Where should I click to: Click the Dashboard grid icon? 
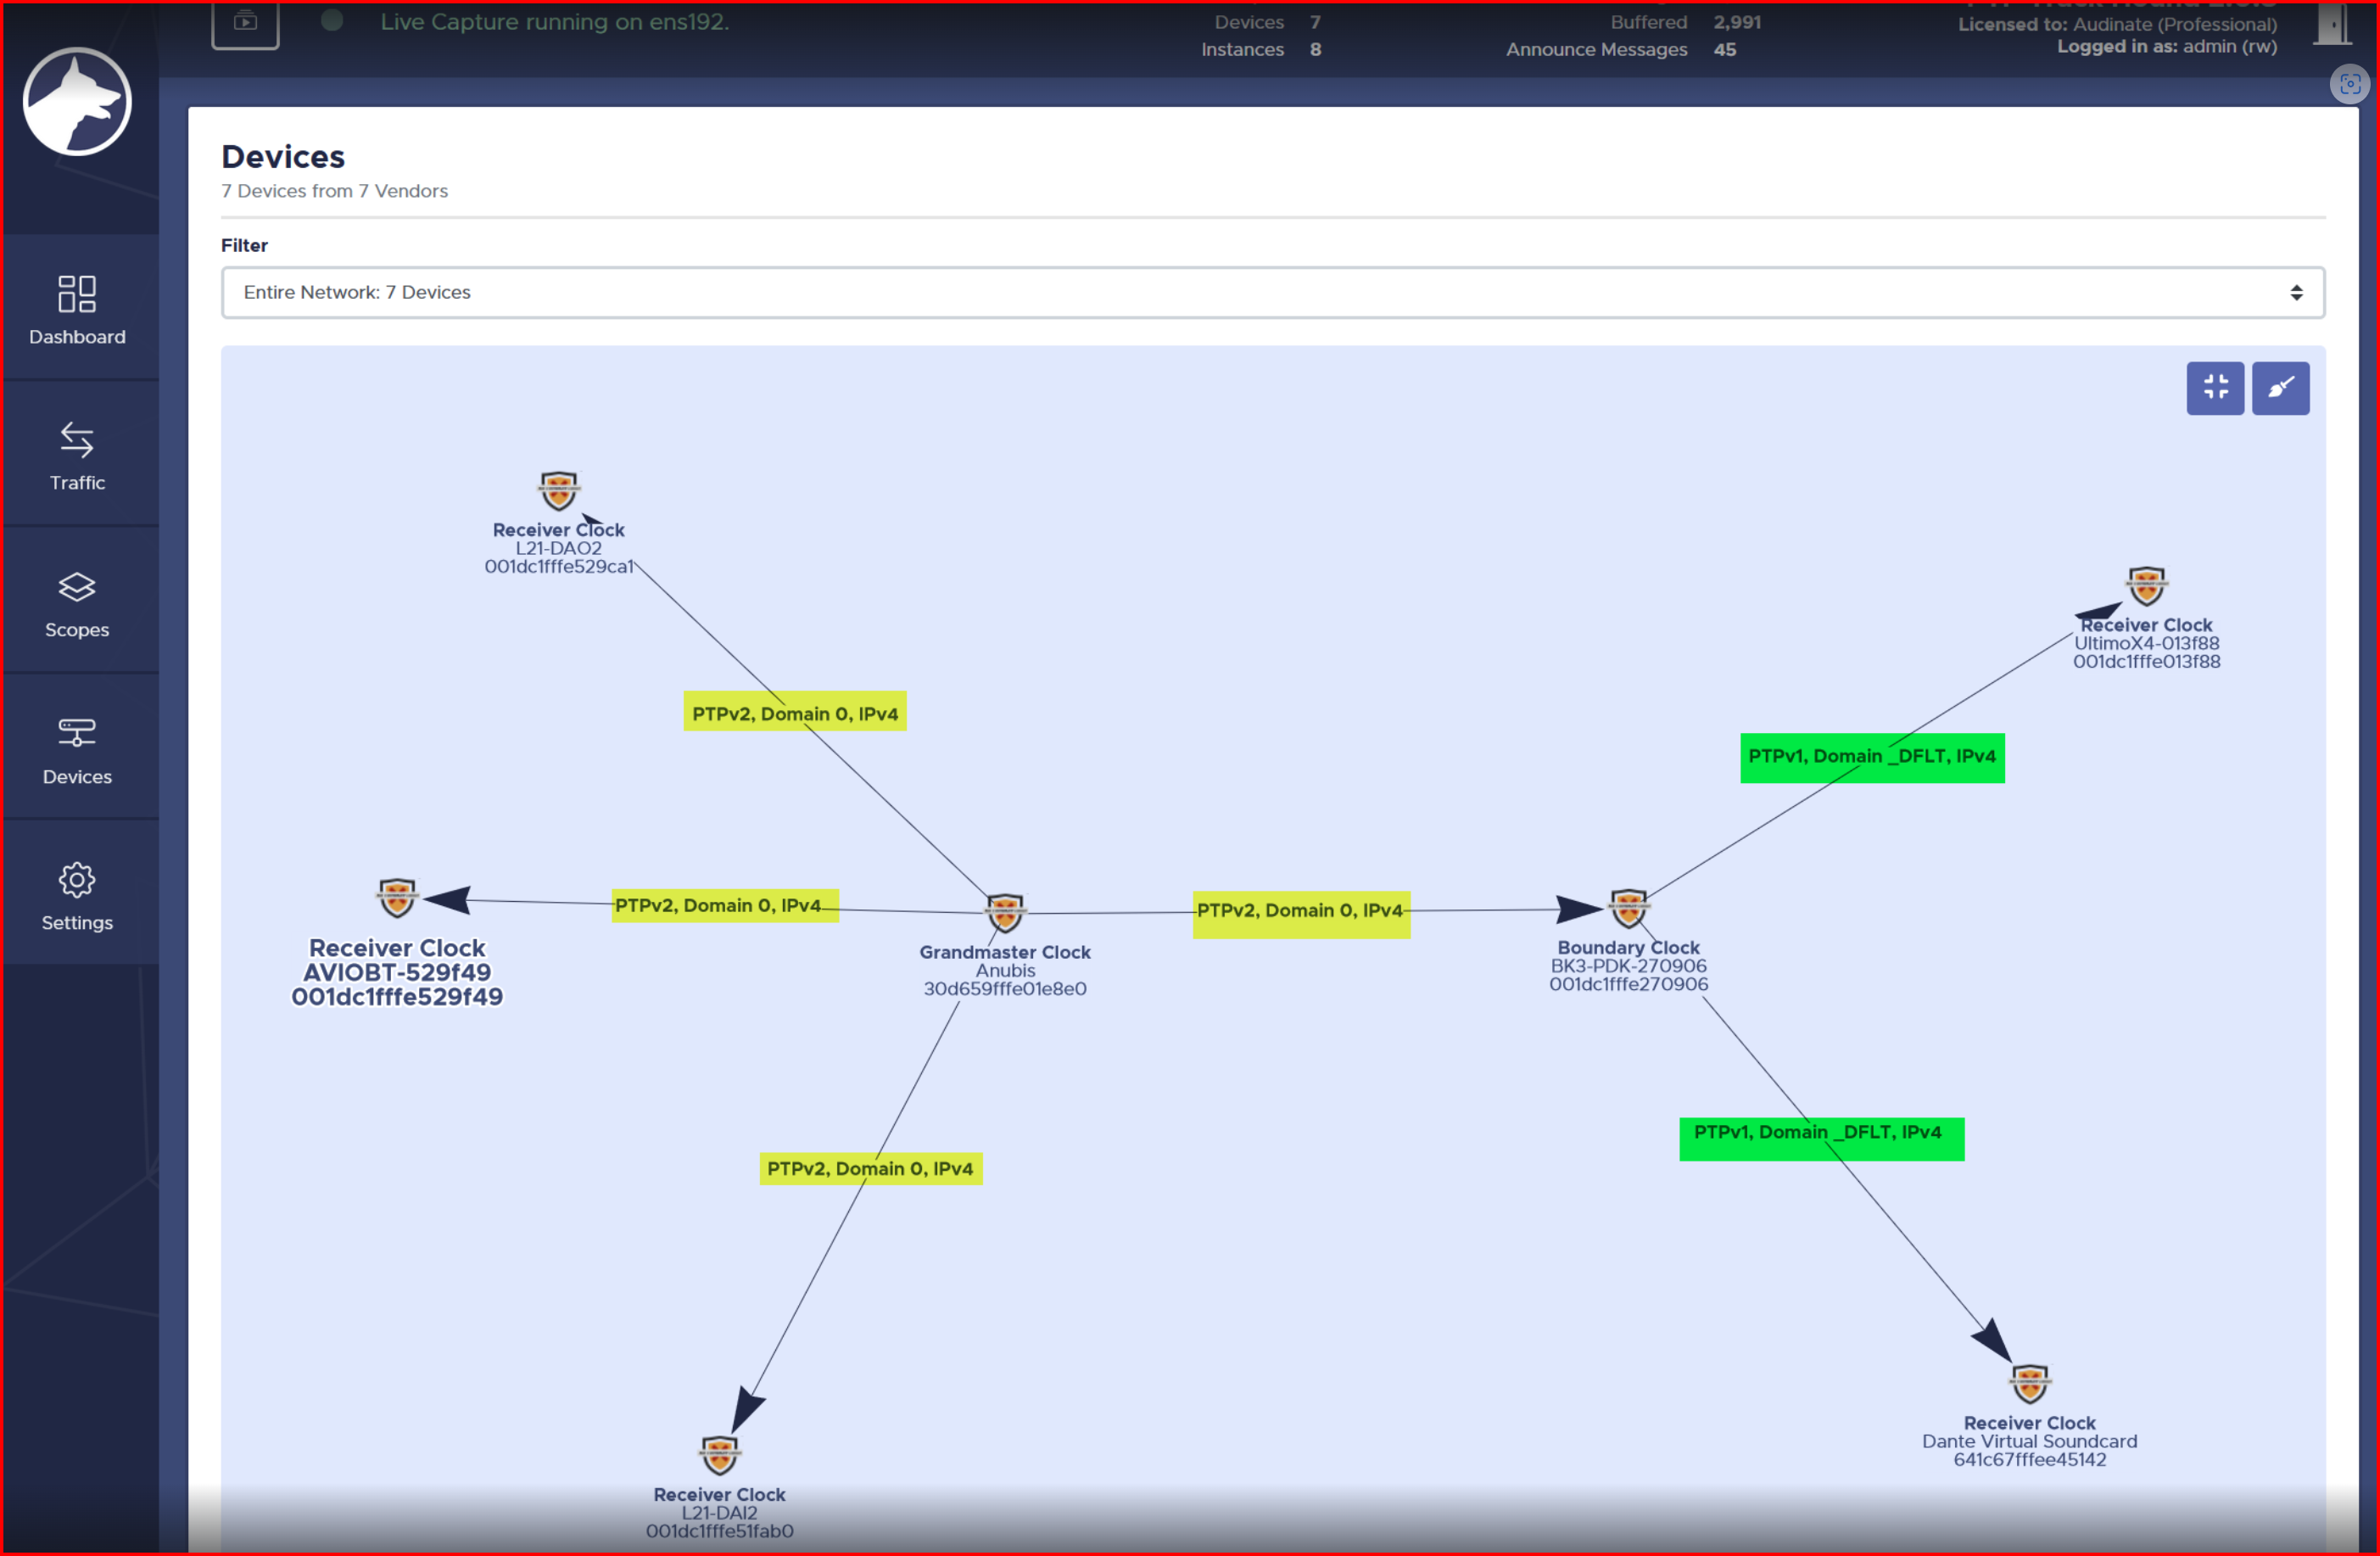coord(77,294)
